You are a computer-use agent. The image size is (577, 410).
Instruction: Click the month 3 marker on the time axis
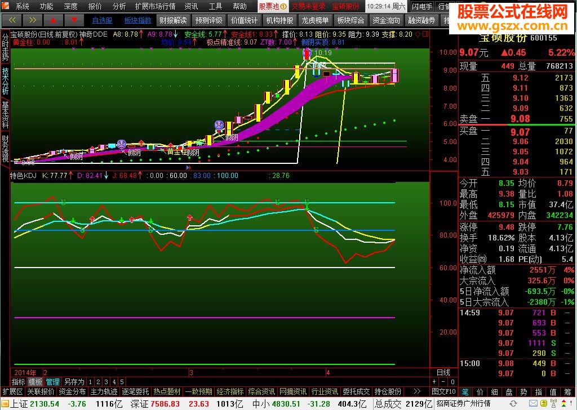click(x=191, y=372)
